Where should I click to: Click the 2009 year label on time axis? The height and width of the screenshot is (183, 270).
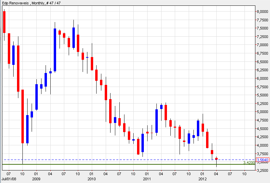point(36,179)
